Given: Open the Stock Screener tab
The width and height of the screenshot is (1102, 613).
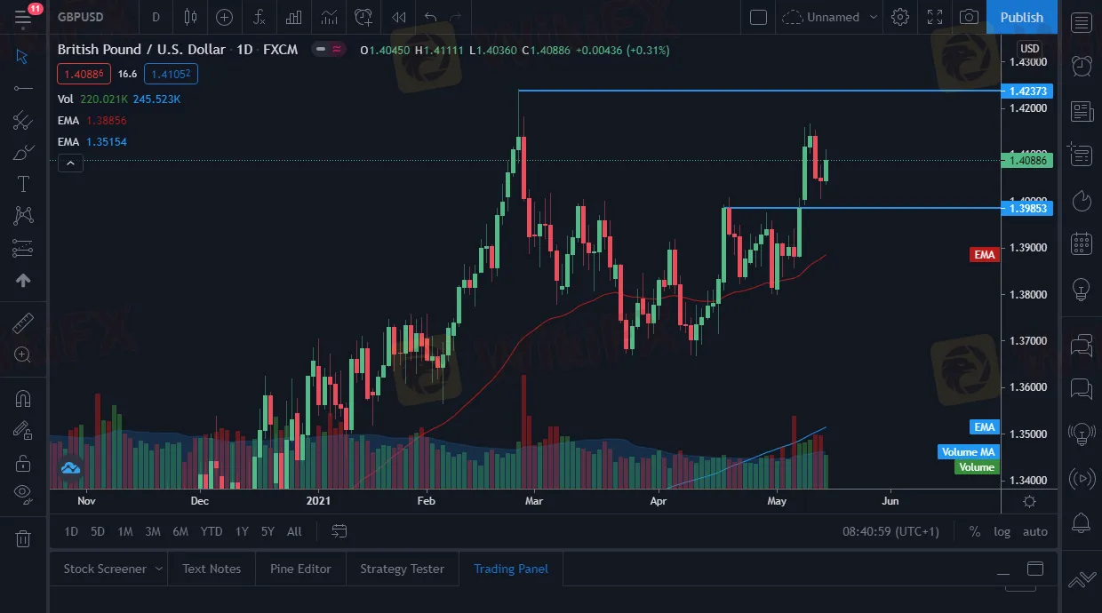Looking at the screenshot, I should pyautogui.click(x=105, y=569).
